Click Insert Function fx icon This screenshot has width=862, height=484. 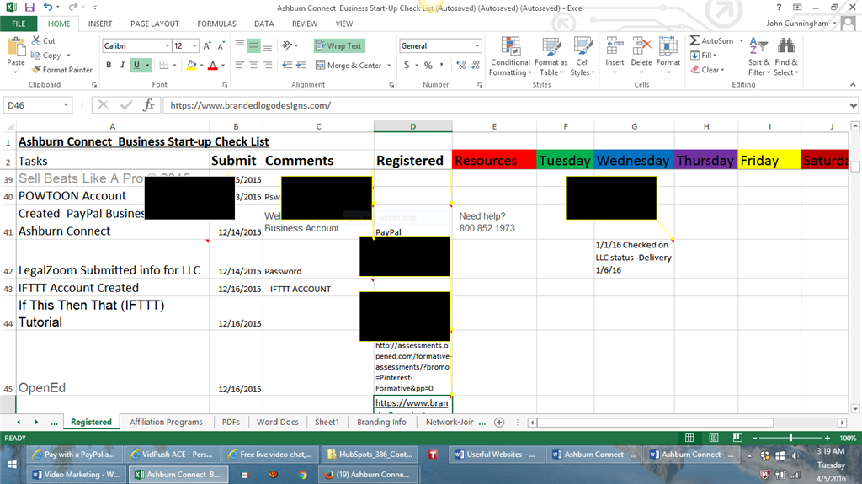point(148,105)
